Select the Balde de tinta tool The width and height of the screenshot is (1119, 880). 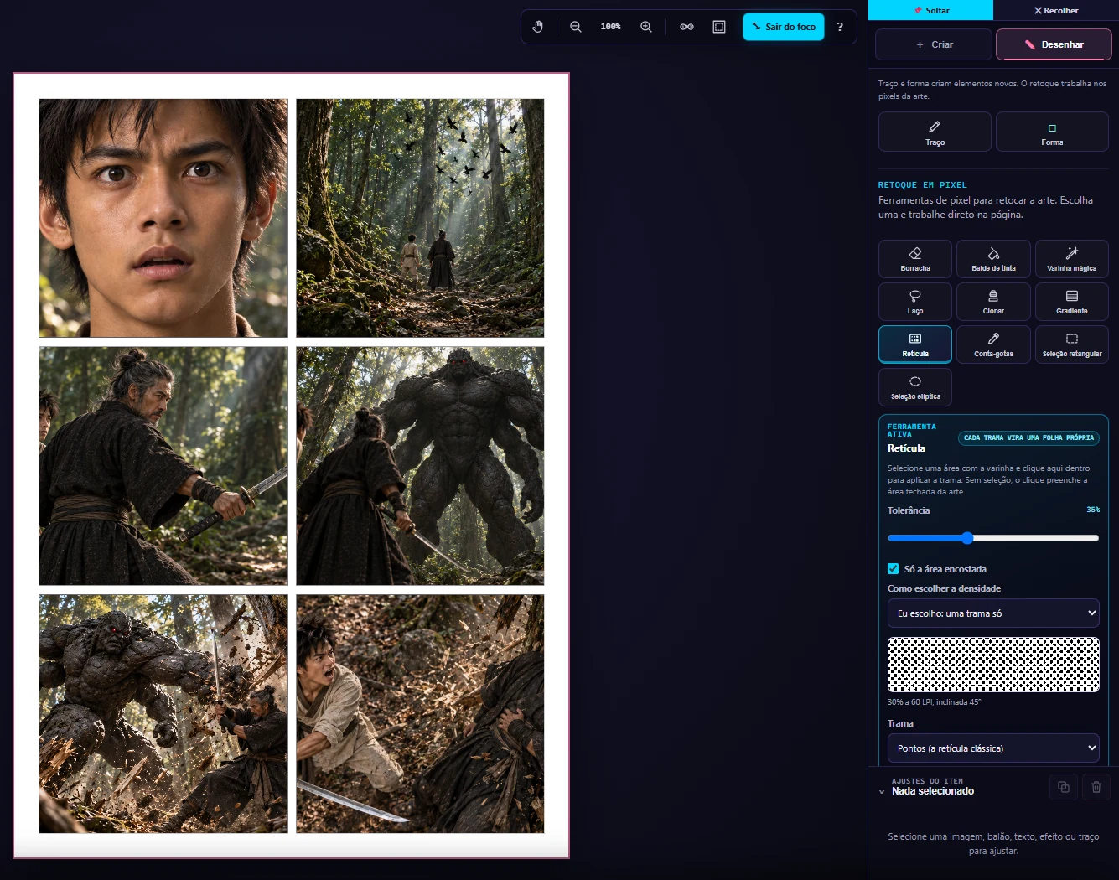pos(993,259)
